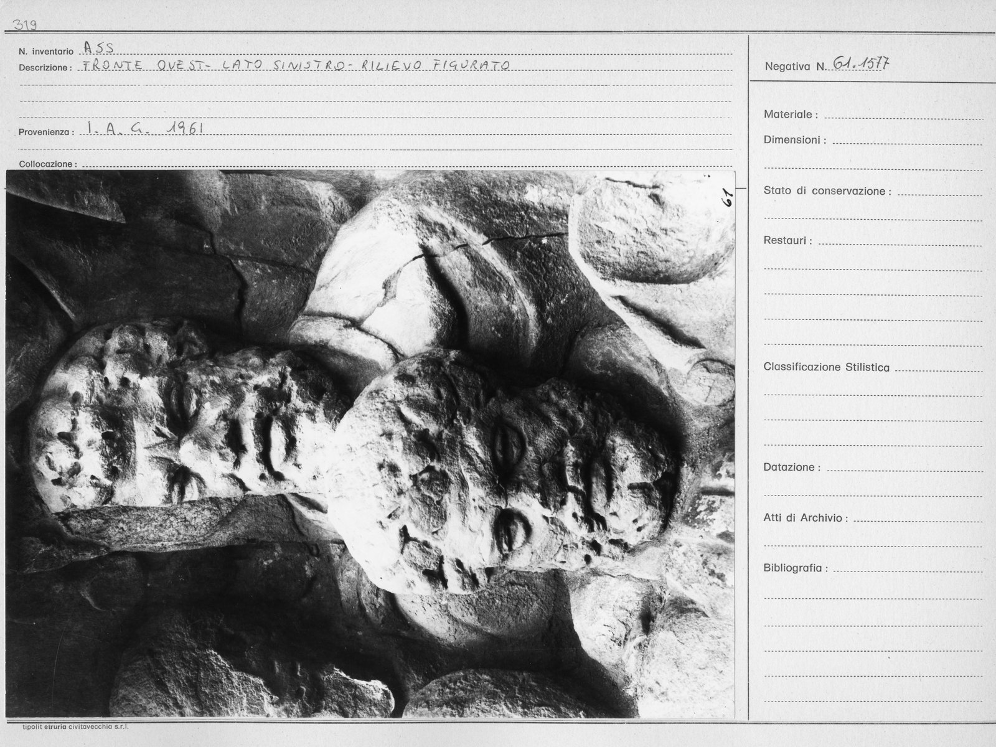Click the 'Collocazione :' label
Image resolution: width=996 pixels, height=747 pixels.
48,164
